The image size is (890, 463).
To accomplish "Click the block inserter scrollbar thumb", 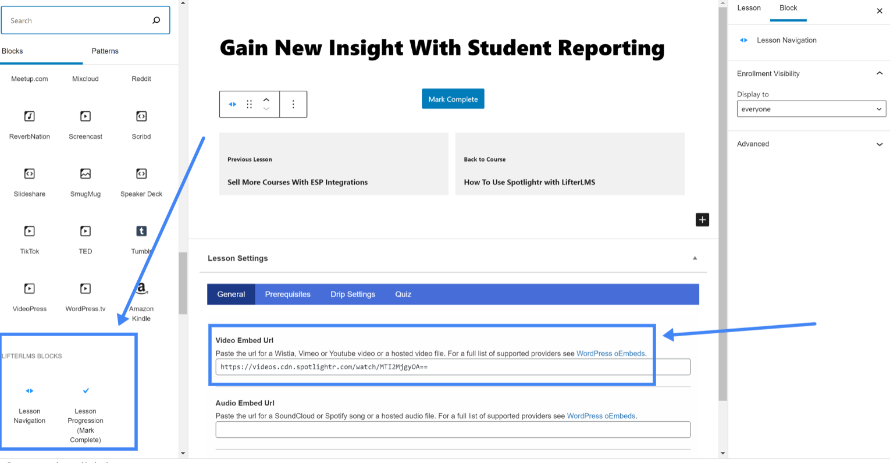I will (x=183, y=283).
